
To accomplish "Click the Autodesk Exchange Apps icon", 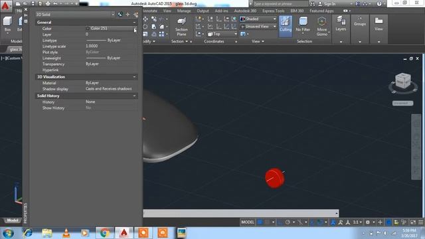I will pyautogui.click(x=357, y=4).
